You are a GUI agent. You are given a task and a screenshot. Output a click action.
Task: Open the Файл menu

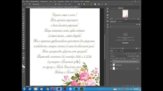(28, 2)
